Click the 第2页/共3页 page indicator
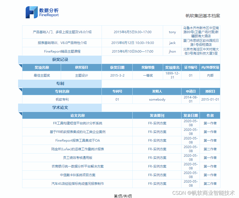This screenshot has height=198, width=239. (x=123, y=196)
